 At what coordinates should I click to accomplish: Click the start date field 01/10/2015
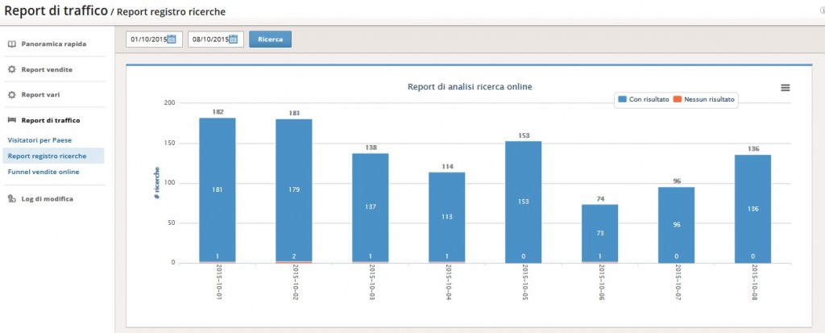pyautogui.click(x=154, y=39)
